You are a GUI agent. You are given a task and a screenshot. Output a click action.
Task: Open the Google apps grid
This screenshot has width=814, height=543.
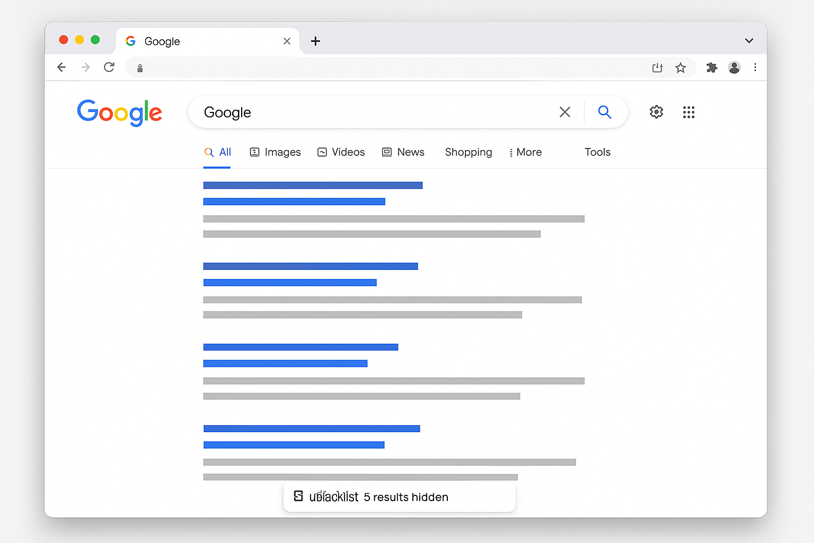tap(688, 112)
